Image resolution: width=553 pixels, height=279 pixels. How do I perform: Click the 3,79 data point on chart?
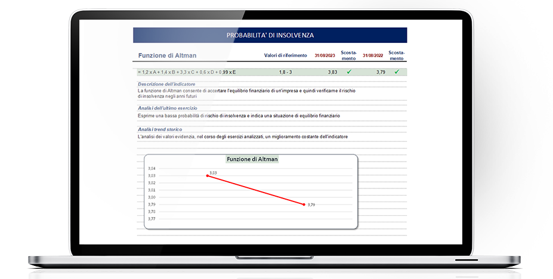304,204
